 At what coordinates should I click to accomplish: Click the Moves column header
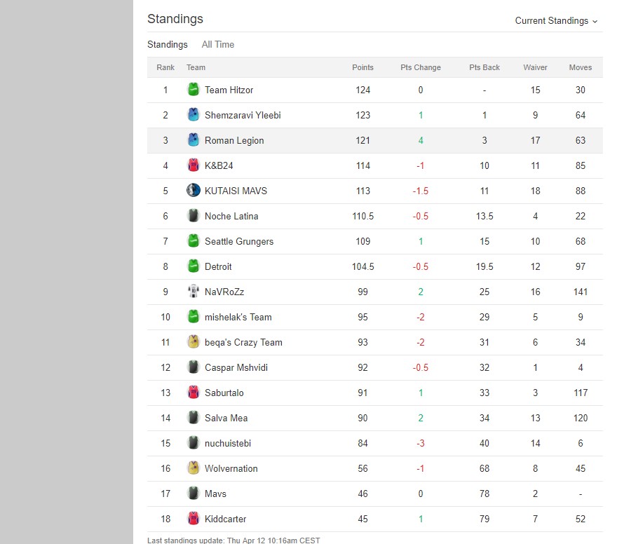click(x=581, y=67)
